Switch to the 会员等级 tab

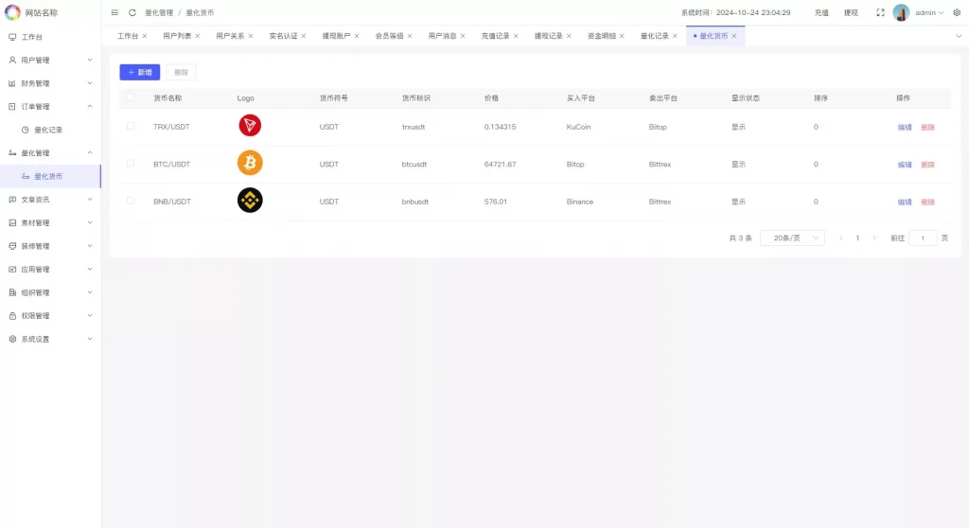(x=389, y=36)
